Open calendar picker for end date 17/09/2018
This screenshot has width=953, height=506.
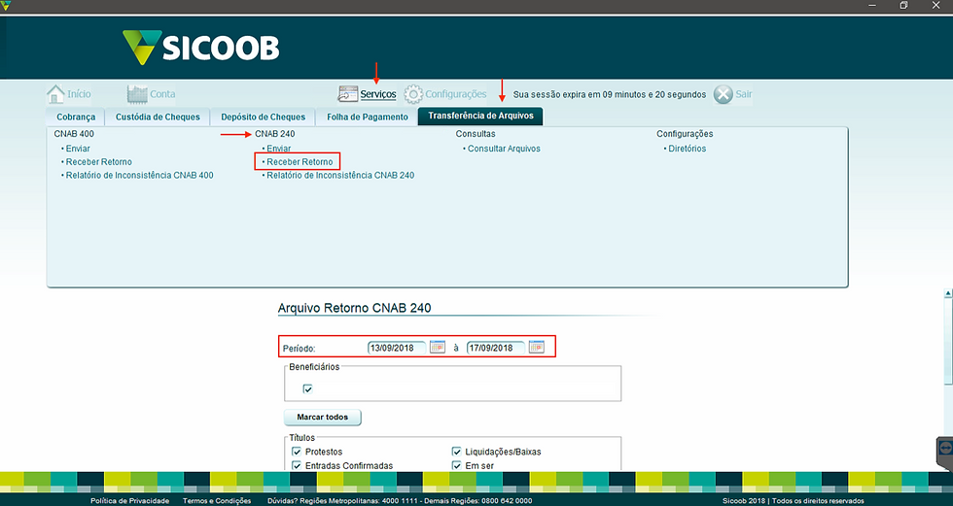point(537,347)
